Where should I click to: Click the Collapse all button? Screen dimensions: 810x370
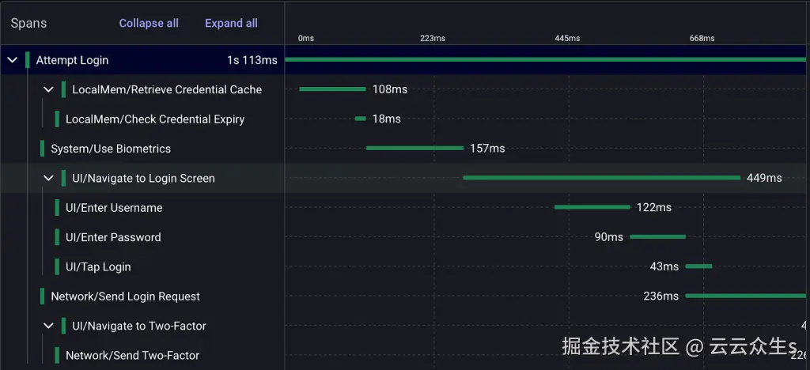point(149,23)
